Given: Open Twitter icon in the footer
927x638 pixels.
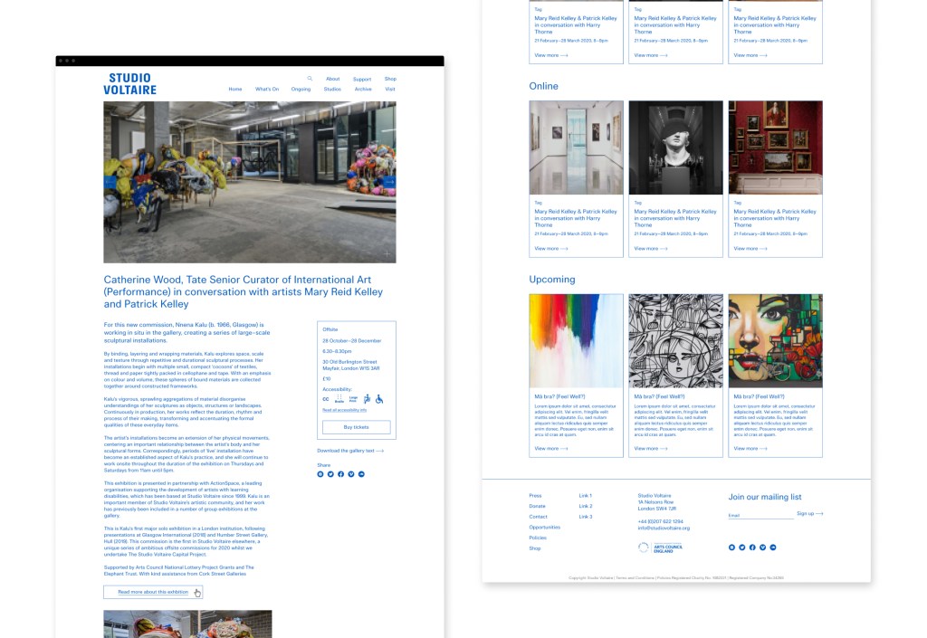Looking at the screenshot, I should [x=742, y=548].
